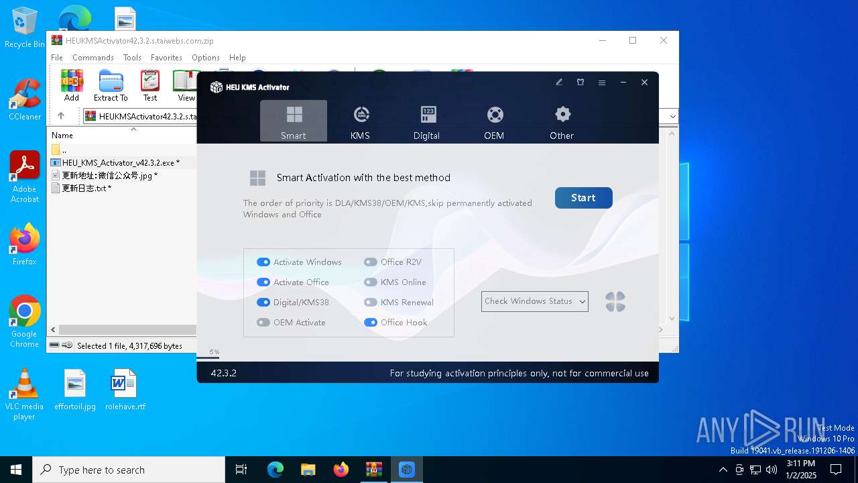Open the WinRAR Help menu
The height and width of the screenshot is (483, 858).
pyautogui.click(x=237, y=58)
